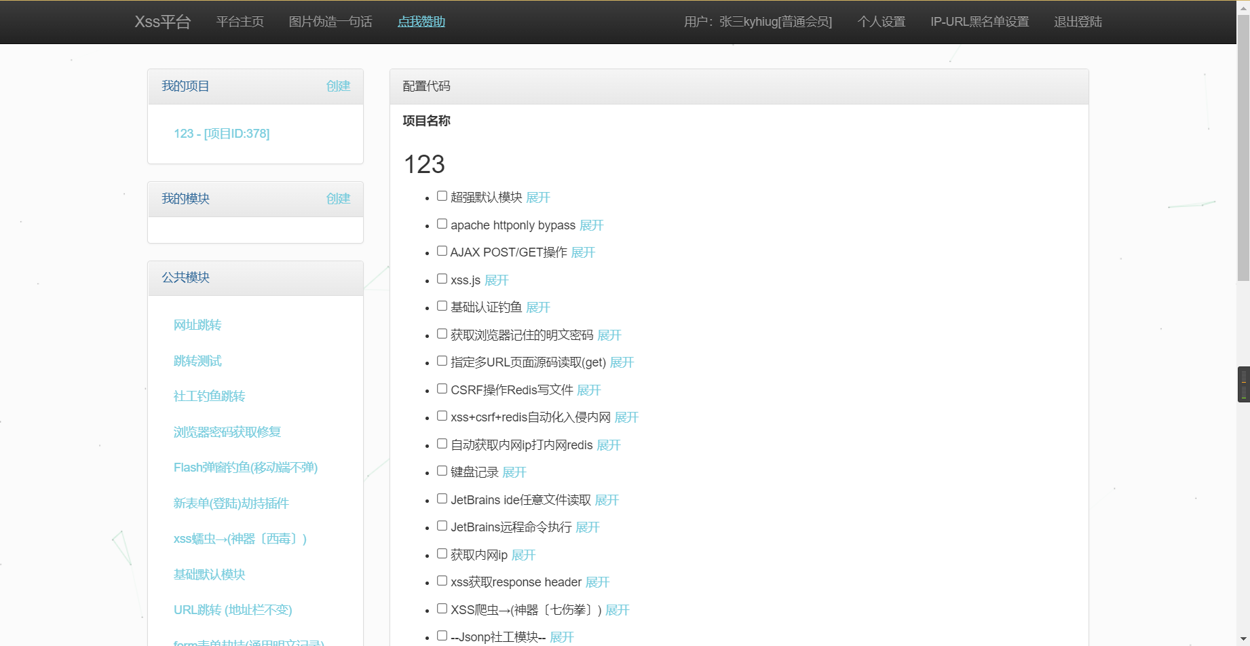Expand the AJAX POST/GET操作 module
The height and width of the screenshot is (646, 1250).
click(583, 252)
